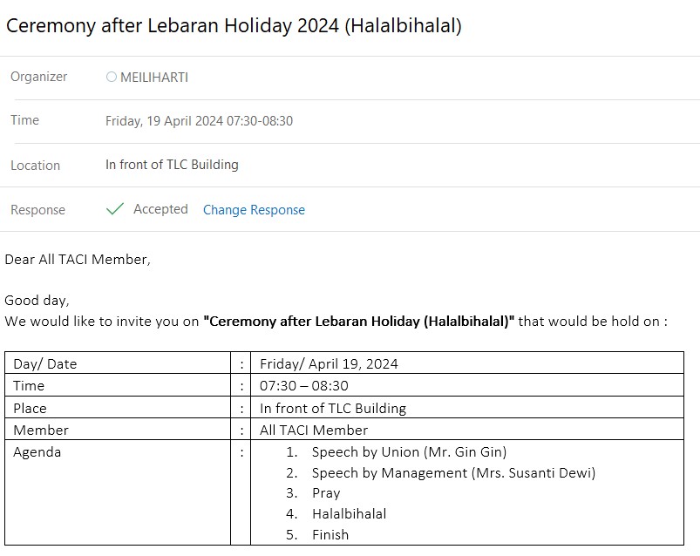Click agenda item Speech by Union
Viewport: 700px width, 556px height.
click(409, 451)
